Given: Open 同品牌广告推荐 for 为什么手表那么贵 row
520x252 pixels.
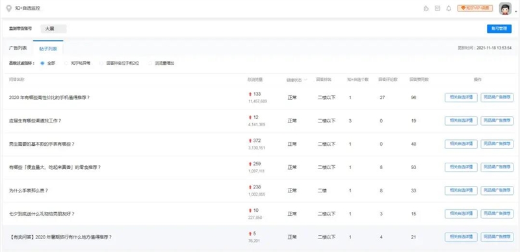Looking at the screenshot, I should pos(497,190).
